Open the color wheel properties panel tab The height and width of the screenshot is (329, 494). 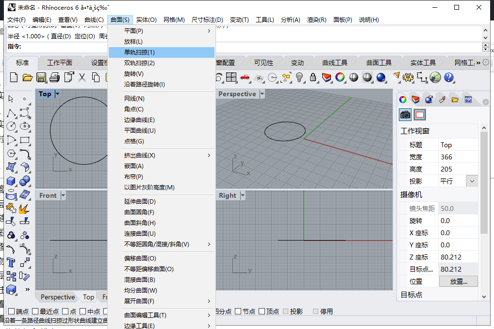click(x=403, y=100)
